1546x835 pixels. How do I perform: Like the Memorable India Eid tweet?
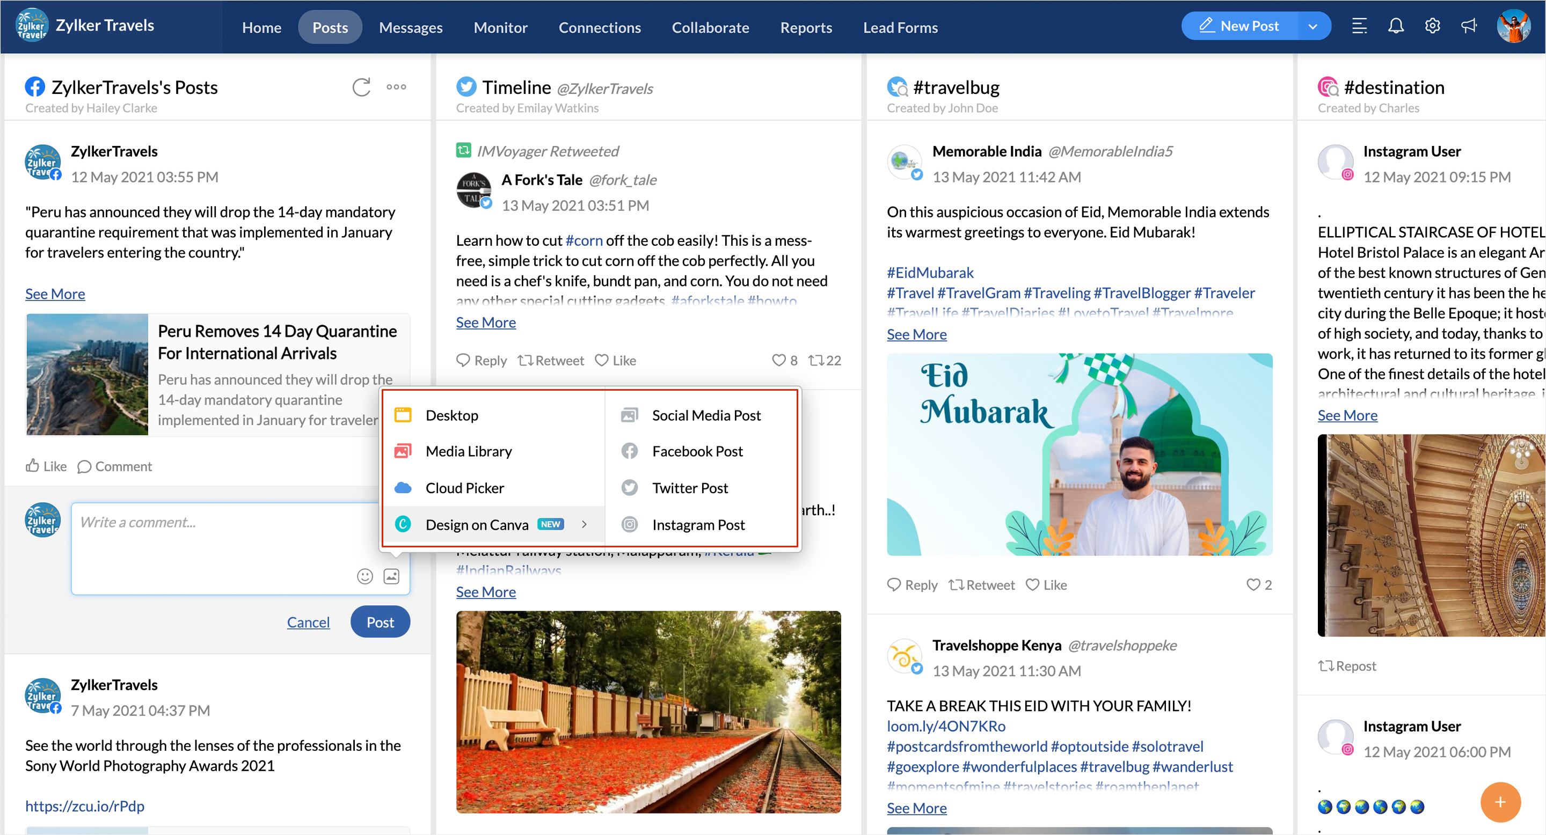[1046, 585]
